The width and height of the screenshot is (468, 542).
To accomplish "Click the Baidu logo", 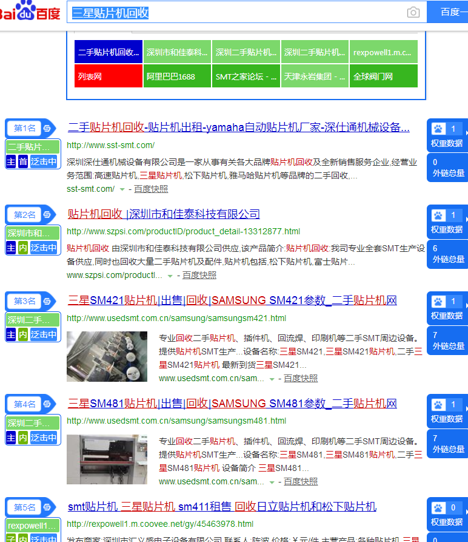I will (30, 11).
